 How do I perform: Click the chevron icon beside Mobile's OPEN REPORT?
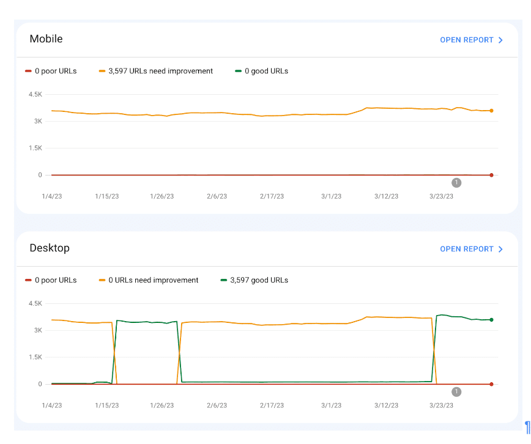click(500, 39)
